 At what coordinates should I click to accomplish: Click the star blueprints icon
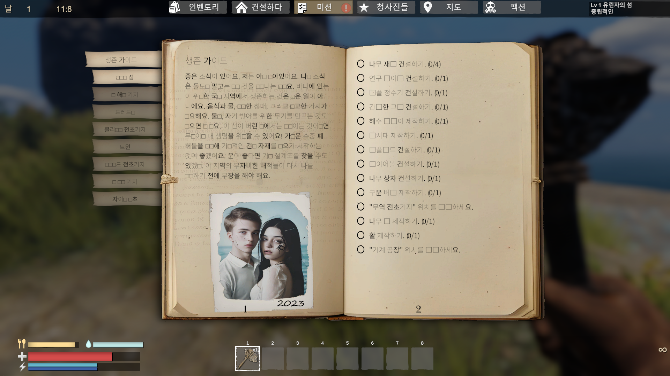tap(364, 7)
